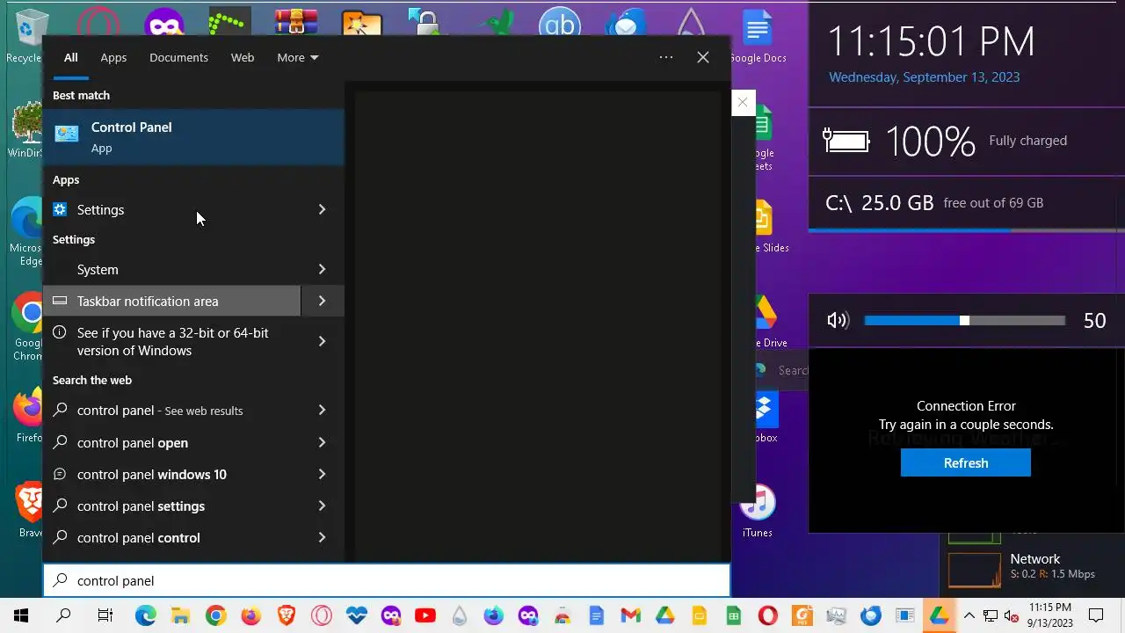Viewport: 1125px width, 633px height.
Task: Launch Brave browser from the taskbar
Action: pos(286,615)
